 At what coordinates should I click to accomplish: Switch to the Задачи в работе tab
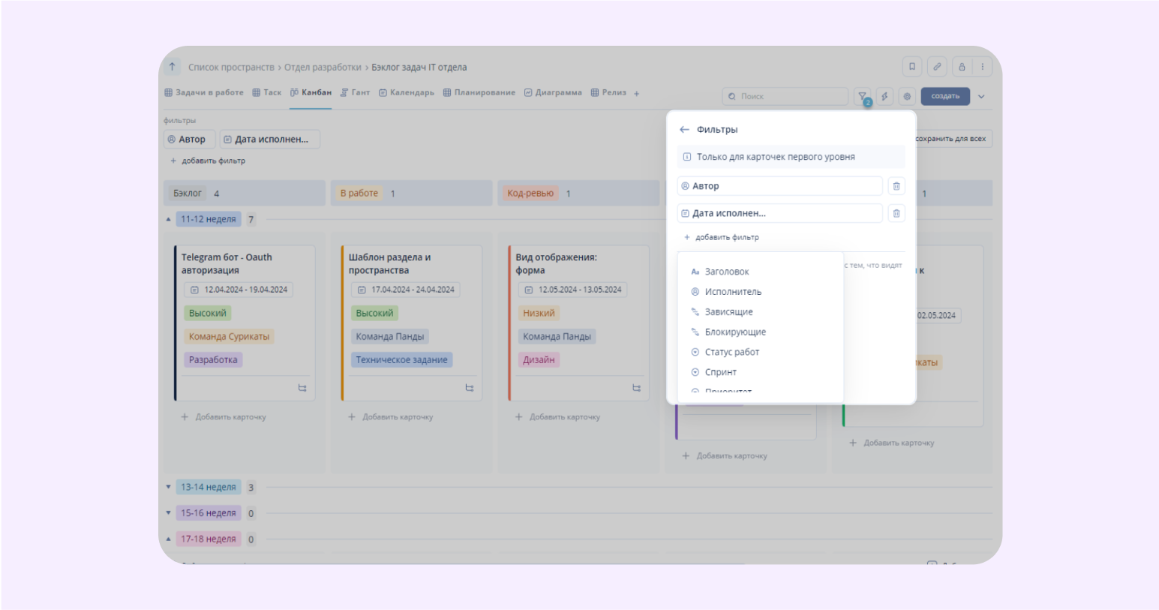204,93
